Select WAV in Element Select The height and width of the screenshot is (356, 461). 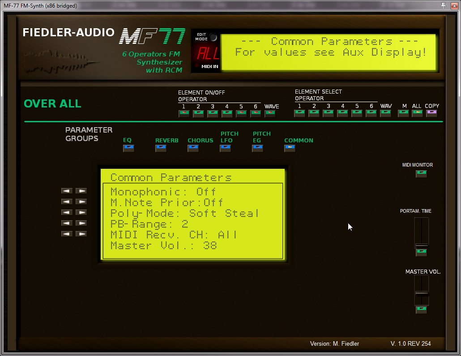pyautogui.click(x=385, y=113)
